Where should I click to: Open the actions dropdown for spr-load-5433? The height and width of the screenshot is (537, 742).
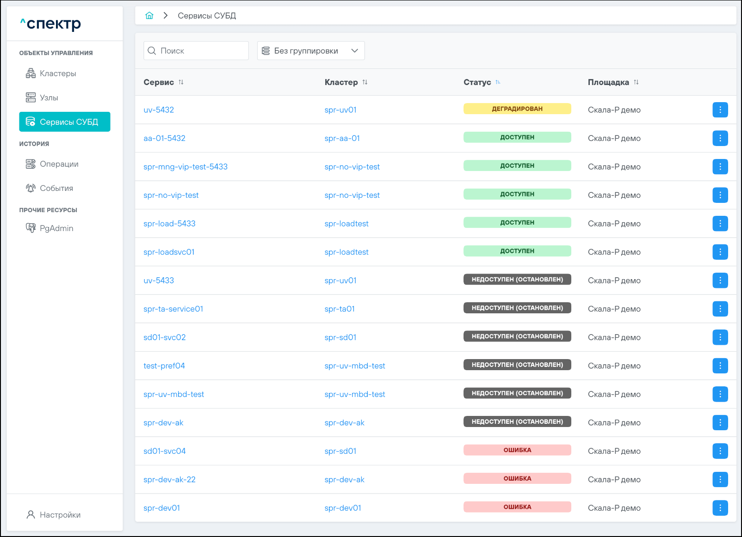(720, 224)
